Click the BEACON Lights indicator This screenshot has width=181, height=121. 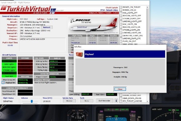pos(9,67)
